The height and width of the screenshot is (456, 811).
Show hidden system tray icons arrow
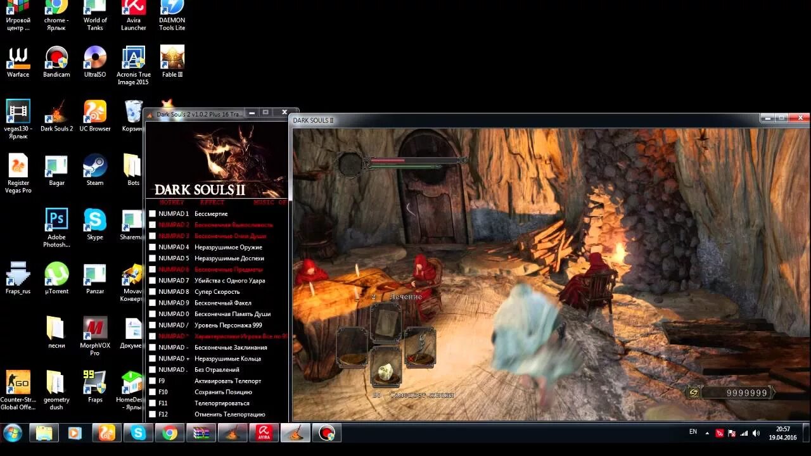point(707,433)
